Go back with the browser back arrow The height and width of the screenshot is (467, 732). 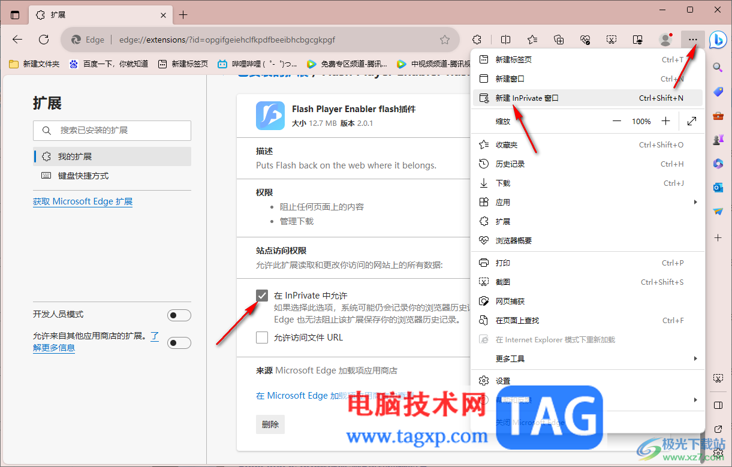point(17,40)
